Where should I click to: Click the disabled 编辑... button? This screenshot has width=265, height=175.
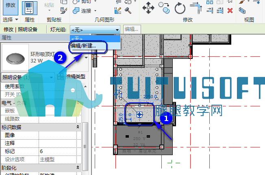coord(132,29)
